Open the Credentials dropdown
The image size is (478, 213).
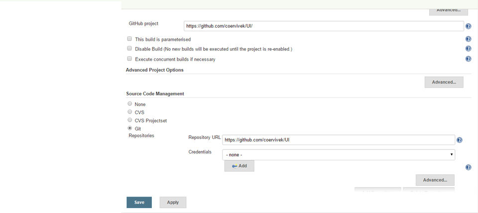pos(339,155)
